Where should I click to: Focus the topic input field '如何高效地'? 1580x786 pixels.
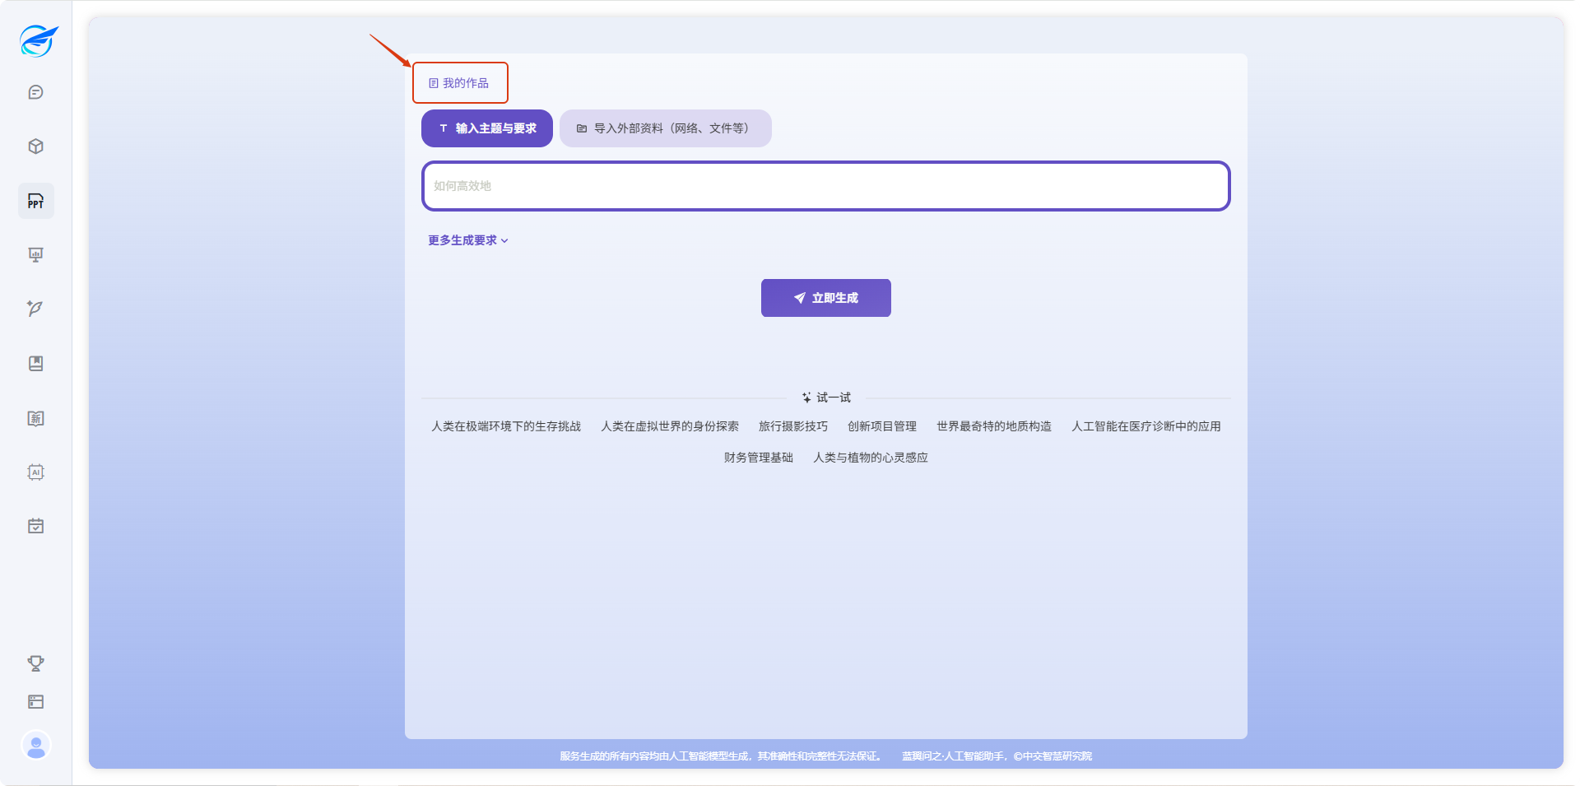click(826, 186)
